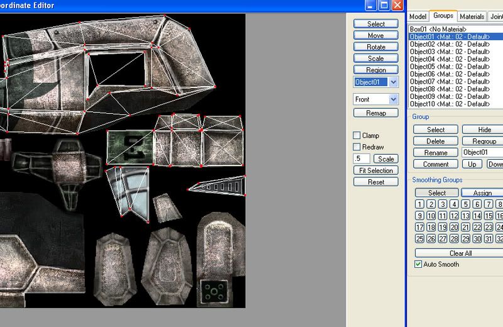Image resolution: width=503 pixels, height=327 pixels.
Task: Toggle smoothing group 9
Action: click(x=419, y=216)
